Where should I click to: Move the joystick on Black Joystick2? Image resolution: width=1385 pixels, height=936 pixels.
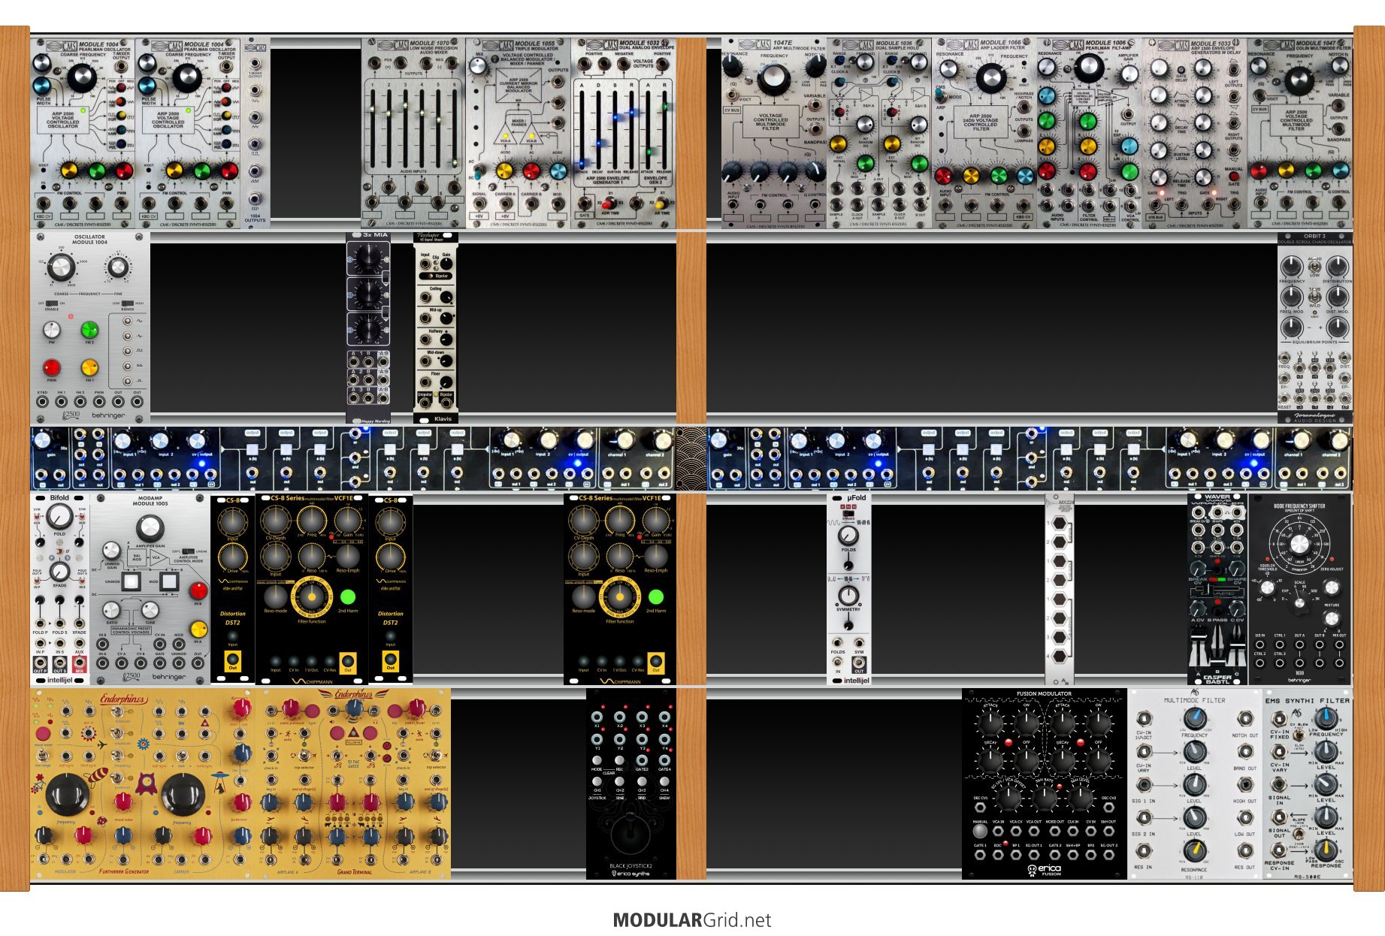[x=631, y=835]
